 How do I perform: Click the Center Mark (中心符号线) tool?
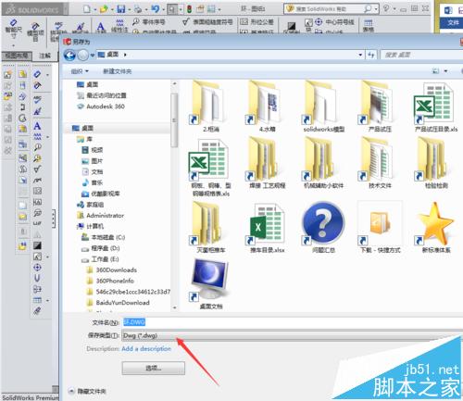[x=334, y=22]
